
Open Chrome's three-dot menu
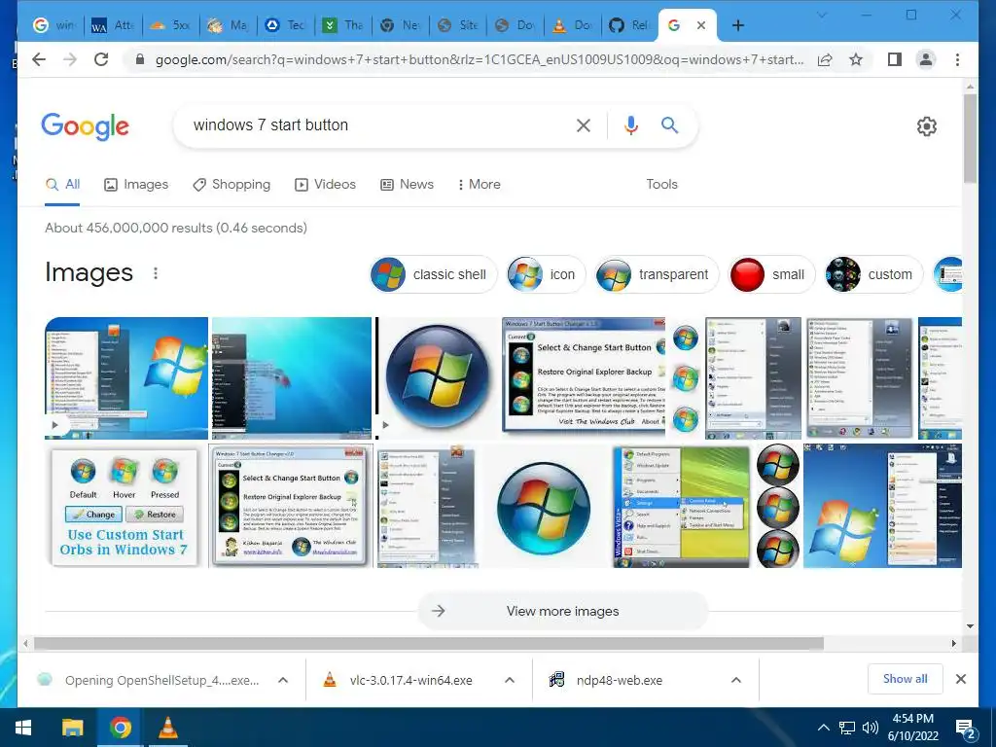click(x=957, y=59)
